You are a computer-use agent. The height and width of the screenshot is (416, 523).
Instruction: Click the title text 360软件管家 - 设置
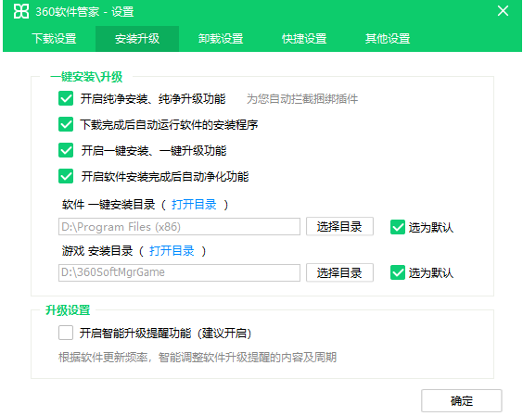pyautogui.click(x=84, y=12)
